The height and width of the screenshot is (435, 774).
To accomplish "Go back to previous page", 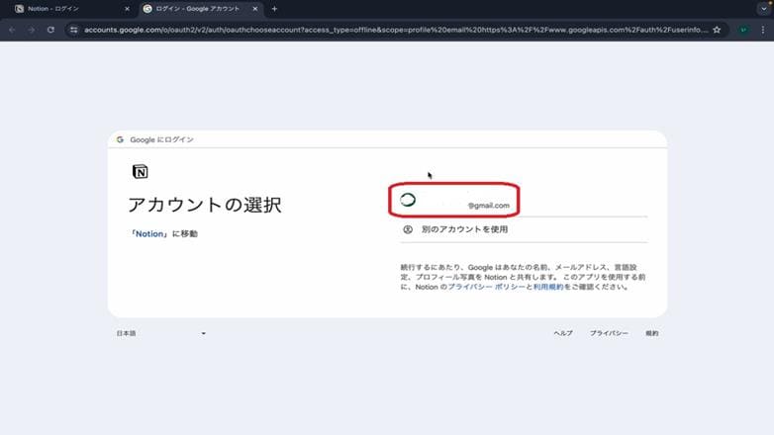I will (12, 30).
